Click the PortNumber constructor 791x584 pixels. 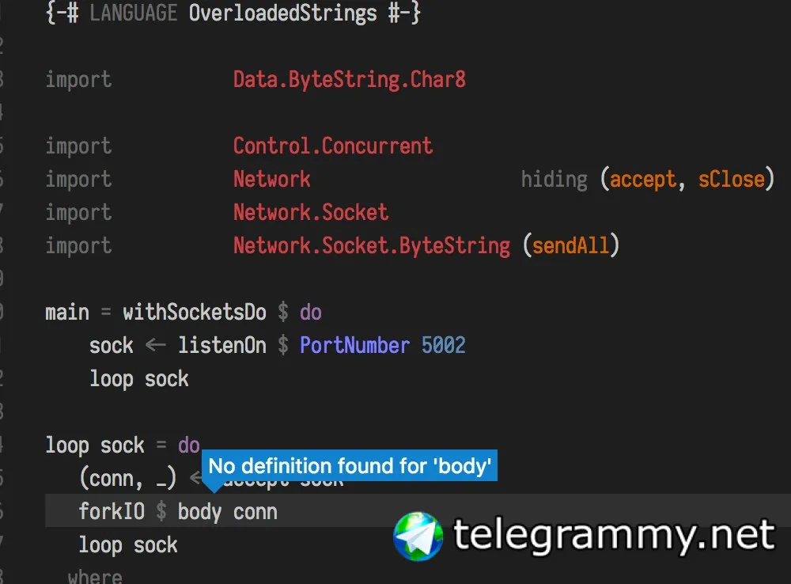click(354, 345)
